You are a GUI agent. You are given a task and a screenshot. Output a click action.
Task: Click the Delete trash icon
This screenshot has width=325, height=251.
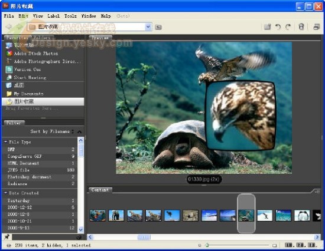[301, 27]
